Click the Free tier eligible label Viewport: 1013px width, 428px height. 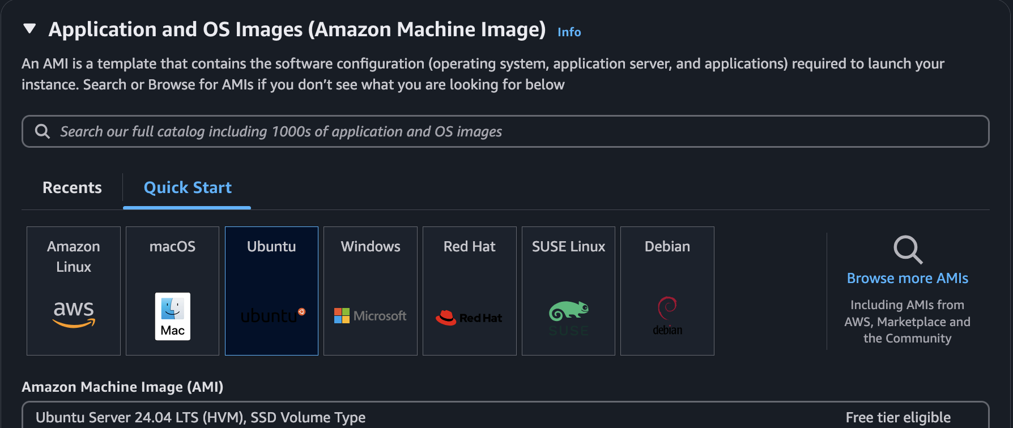coord(898,418)
